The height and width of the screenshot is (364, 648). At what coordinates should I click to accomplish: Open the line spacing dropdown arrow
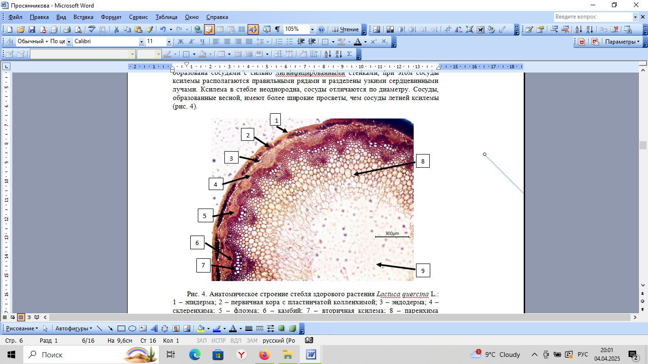(x=268, y=42)
